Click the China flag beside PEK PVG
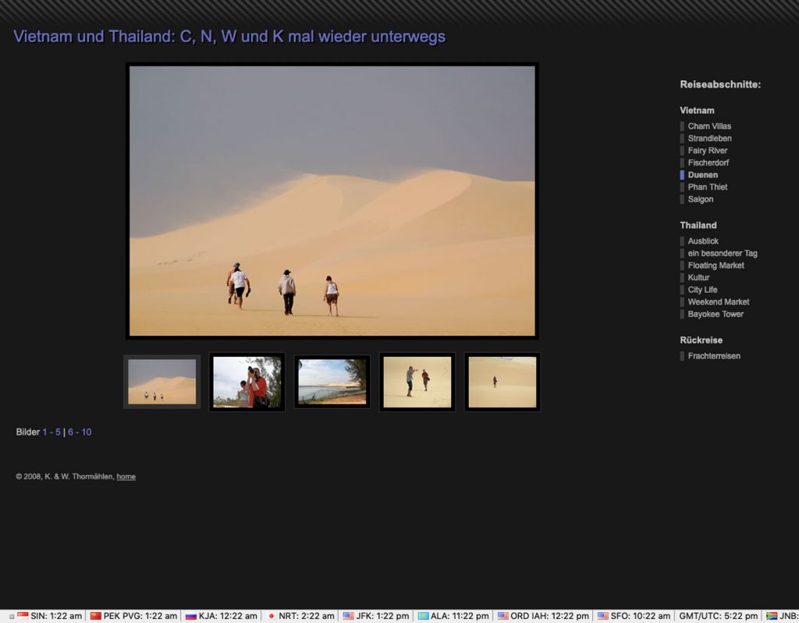The height and width of the screenshot is (623, 799). [x=95, y=616]
